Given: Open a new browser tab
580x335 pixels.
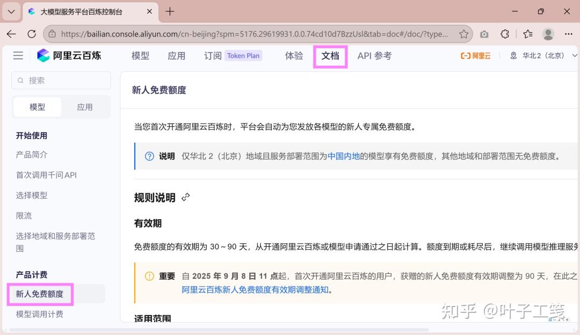Looking at the screenshot, I should [x=170, y=11].
